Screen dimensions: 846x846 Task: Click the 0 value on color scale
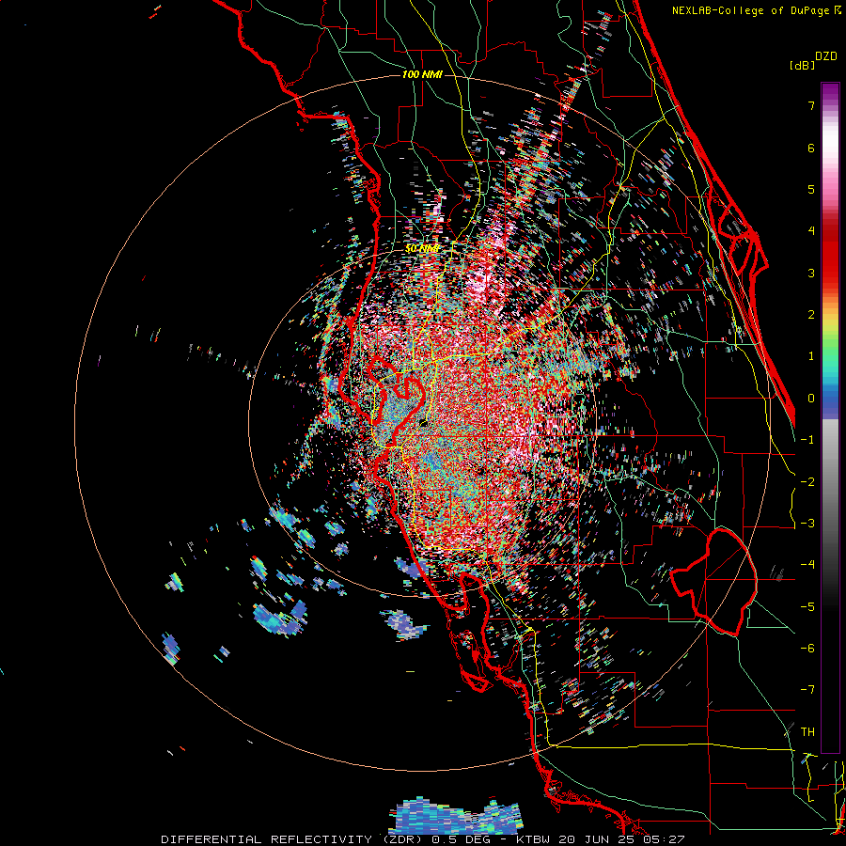click(x=811, y=399)
